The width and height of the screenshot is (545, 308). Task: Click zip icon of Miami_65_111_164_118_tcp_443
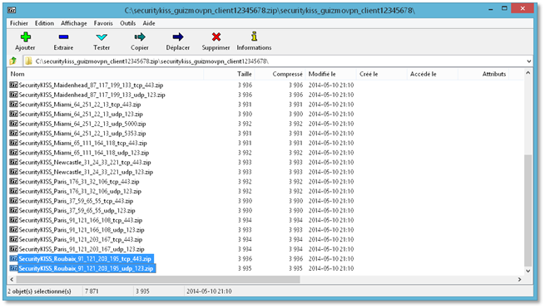[13, 143]
